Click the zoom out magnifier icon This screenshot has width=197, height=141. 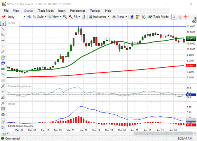tap(71, 17)
